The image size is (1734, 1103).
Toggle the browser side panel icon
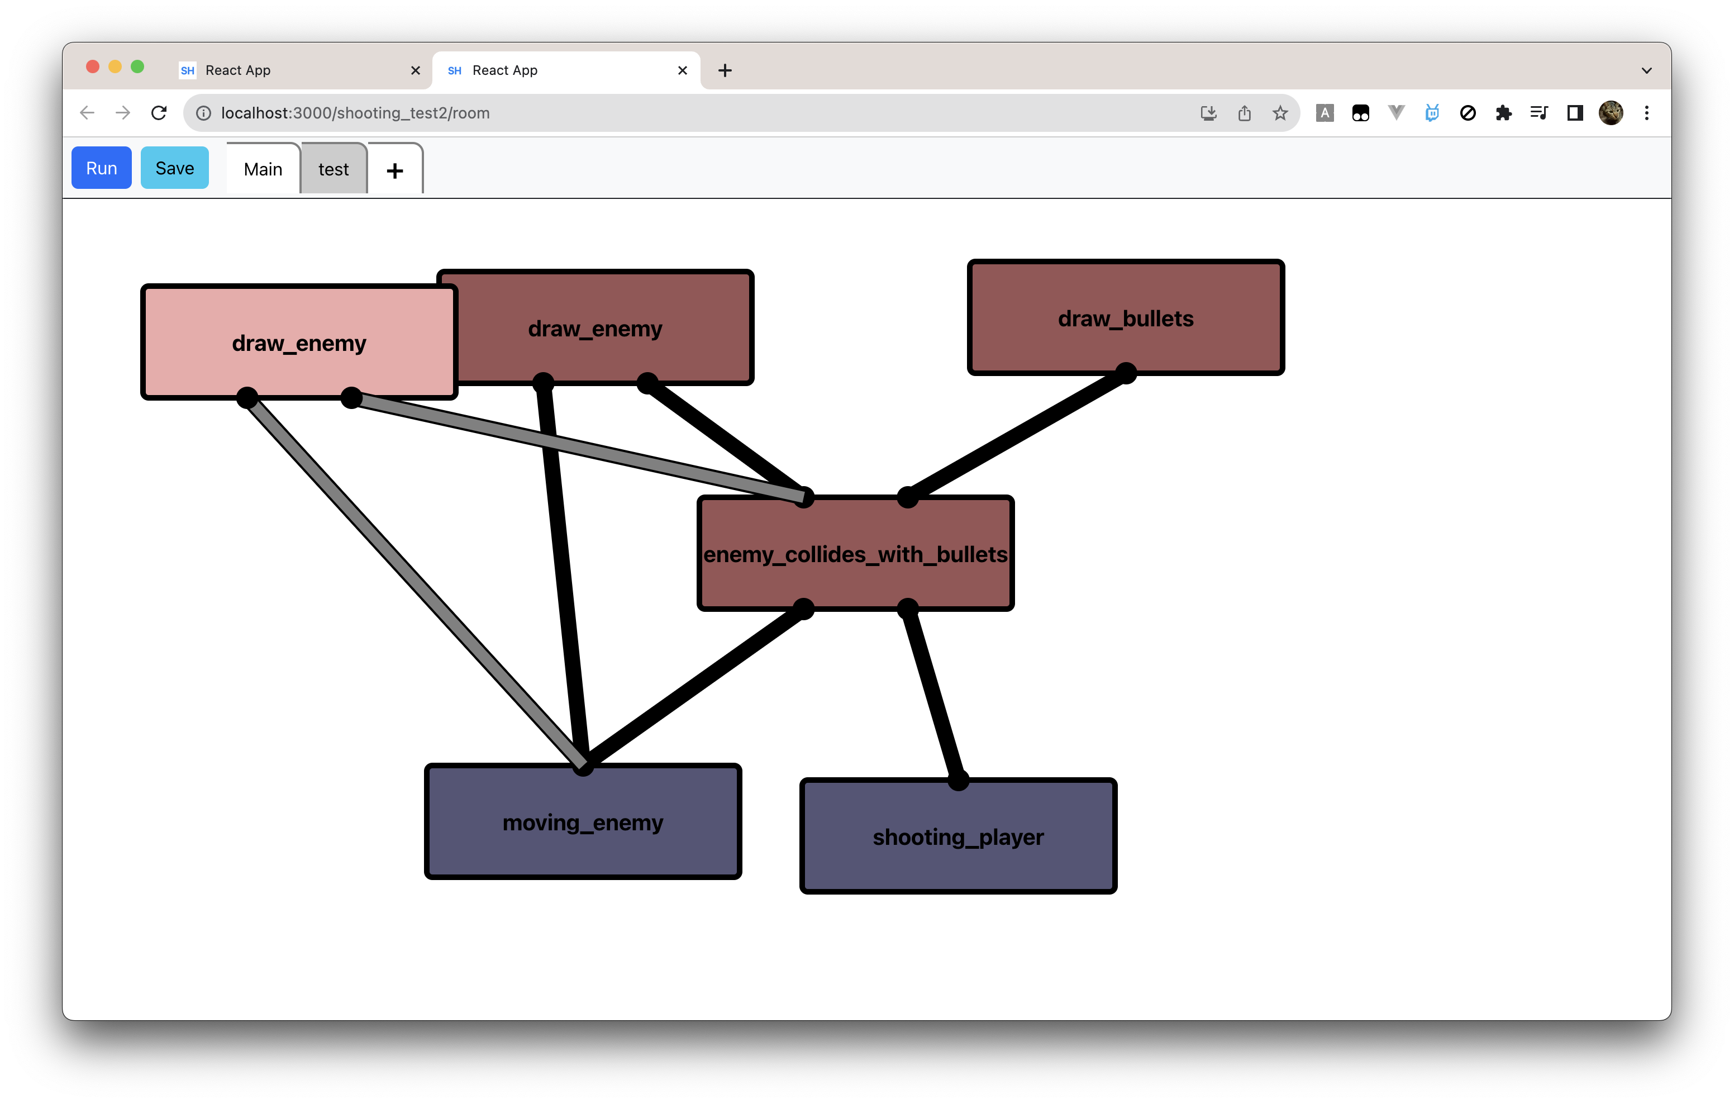tap(1575, 113)
